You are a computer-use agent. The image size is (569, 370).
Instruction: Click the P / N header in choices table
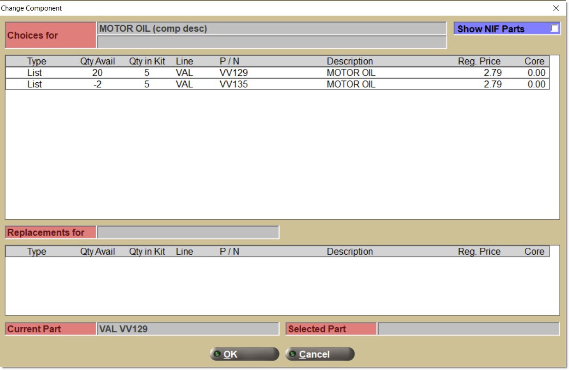pyautogui.click(x=229, y=61)
